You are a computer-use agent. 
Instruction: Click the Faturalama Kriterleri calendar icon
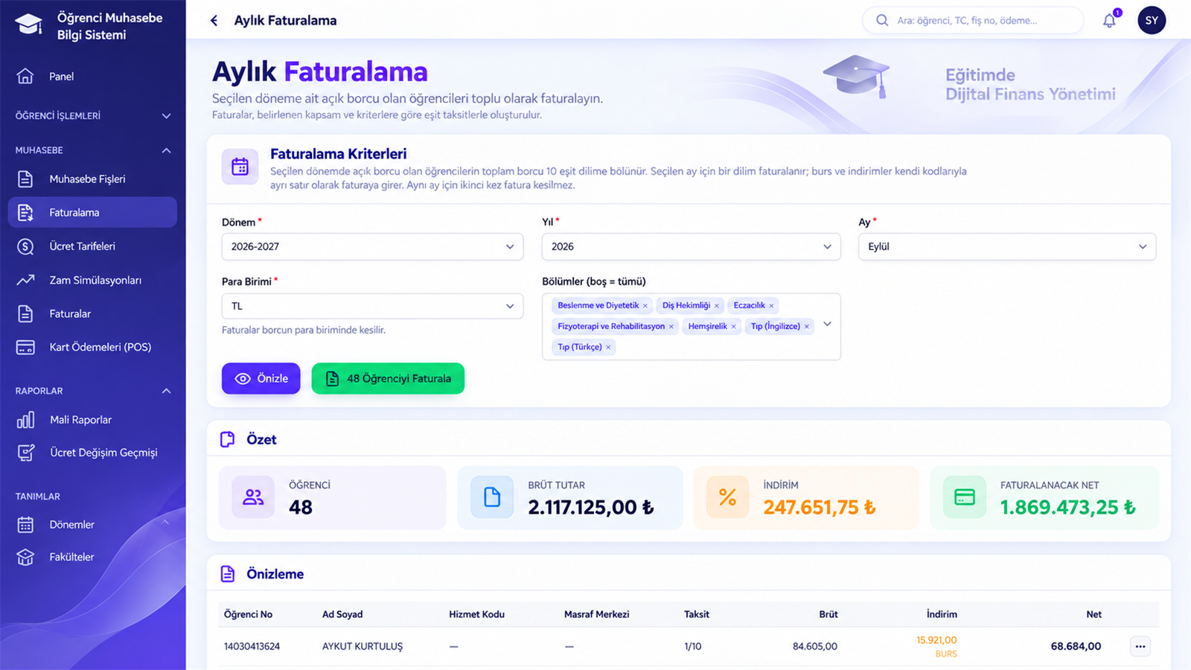click(x=240, y=167)
